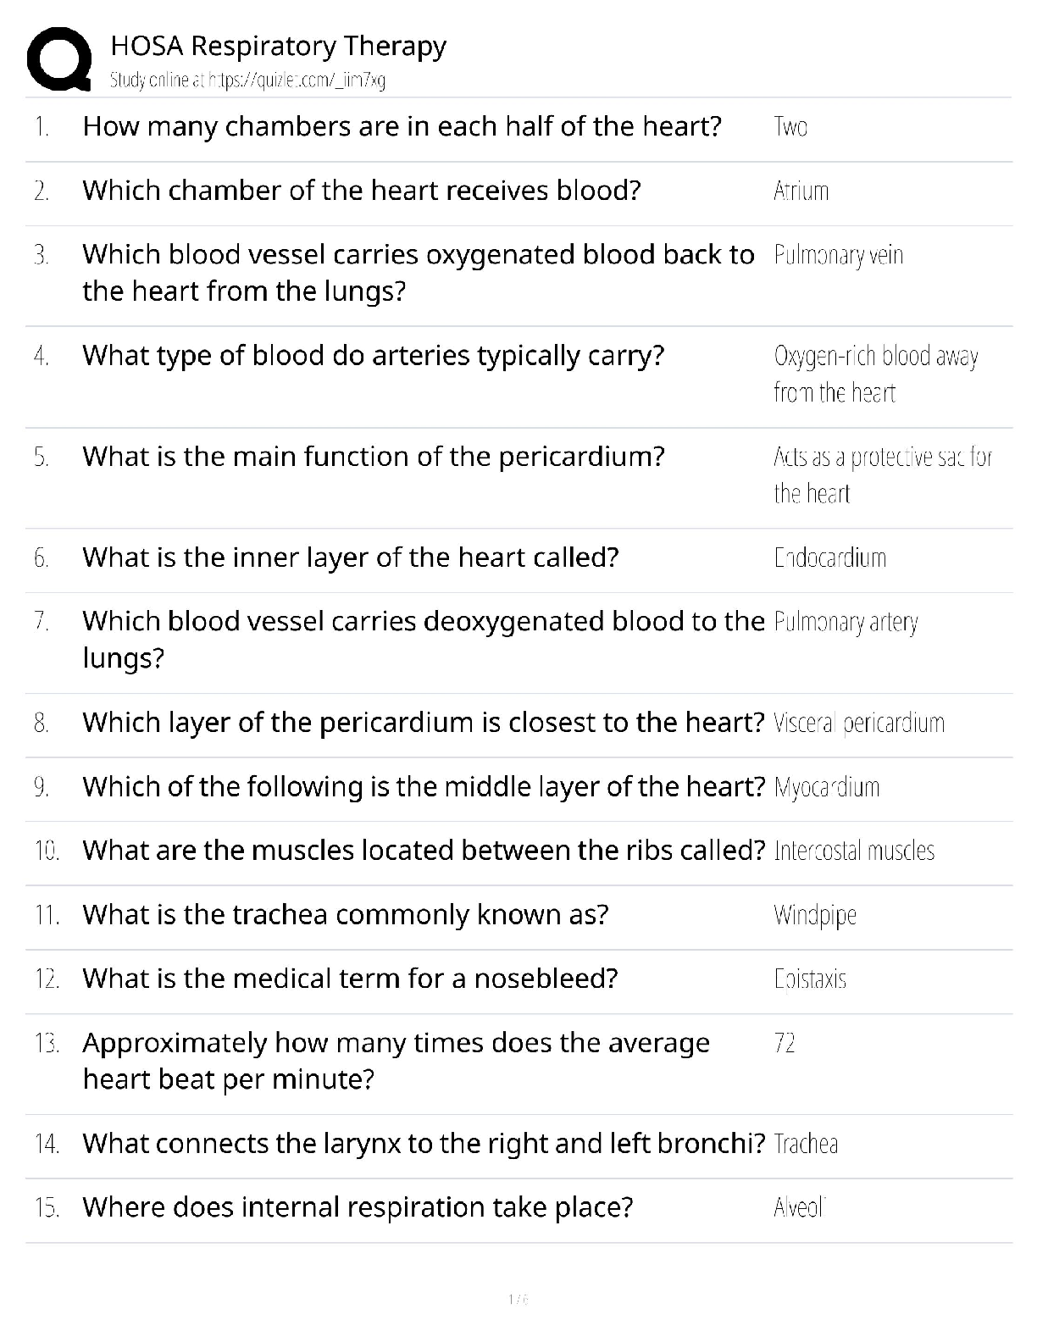The image size is (1037, 1342).
Task: Click the page number indicator at bottom
Action: pyautogui.click(x=518, y=1299)
